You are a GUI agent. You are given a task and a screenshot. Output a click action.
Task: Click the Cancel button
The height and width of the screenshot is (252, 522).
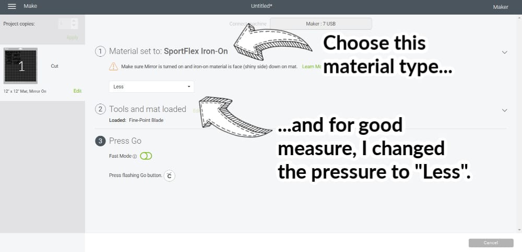[491, 243]
